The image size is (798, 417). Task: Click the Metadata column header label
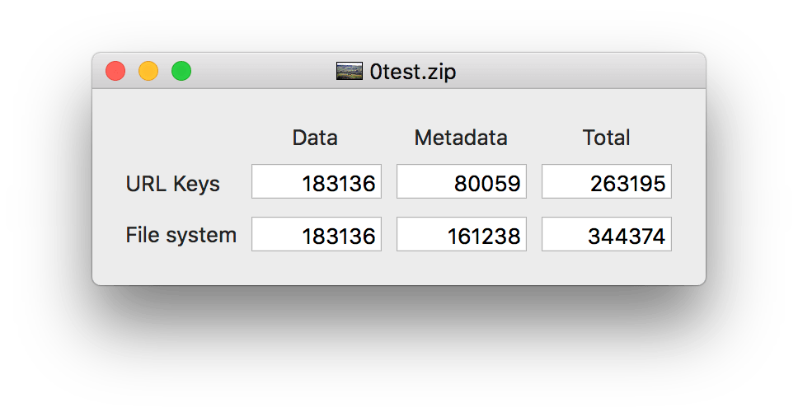pos(461,138)
